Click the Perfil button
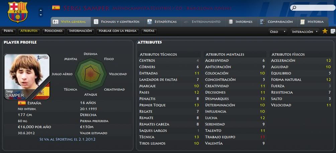This screenshot has width=336, height=153. (9, 31)
